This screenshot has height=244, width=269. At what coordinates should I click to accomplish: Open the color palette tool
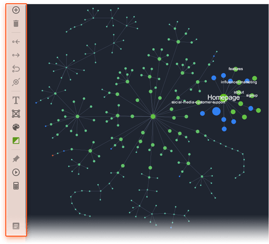(16, 127)
